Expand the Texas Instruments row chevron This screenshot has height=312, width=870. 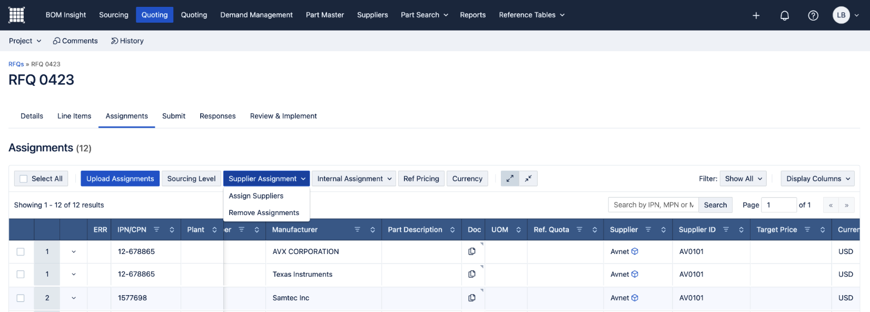[x=74, y=274]
